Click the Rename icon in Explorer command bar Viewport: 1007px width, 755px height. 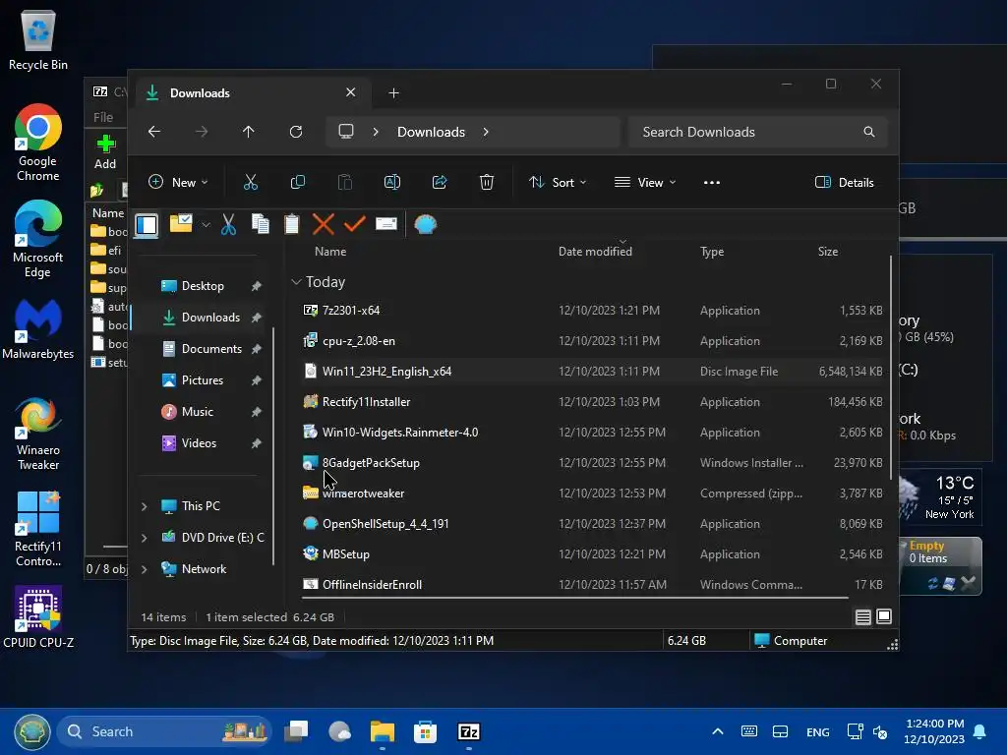pyautogui.click(x=391, y=182)
